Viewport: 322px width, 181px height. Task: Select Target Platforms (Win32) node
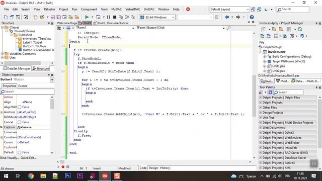[x=288, y=61]
